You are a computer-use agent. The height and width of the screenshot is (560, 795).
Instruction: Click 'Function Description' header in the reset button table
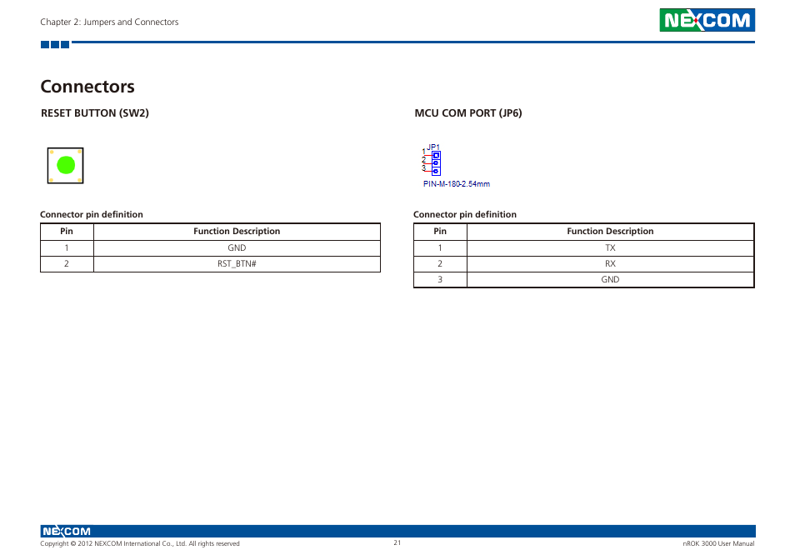[x=237, y=231]
